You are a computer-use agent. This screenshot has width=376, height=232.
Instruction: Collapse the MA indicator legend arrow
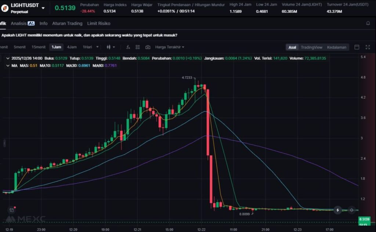[8, 65]
